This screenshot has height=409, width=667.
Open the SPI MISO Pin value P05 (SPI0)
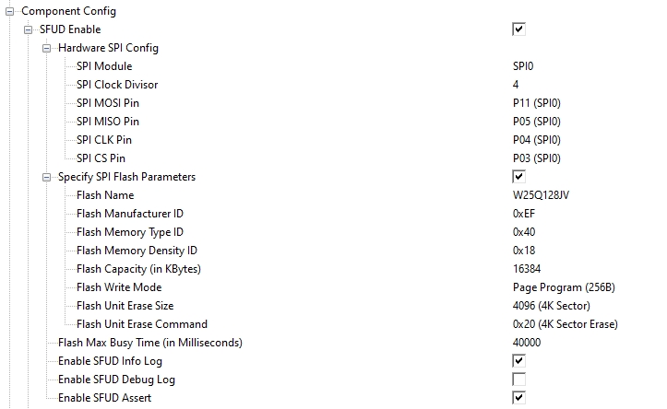(x=536, y=122)
